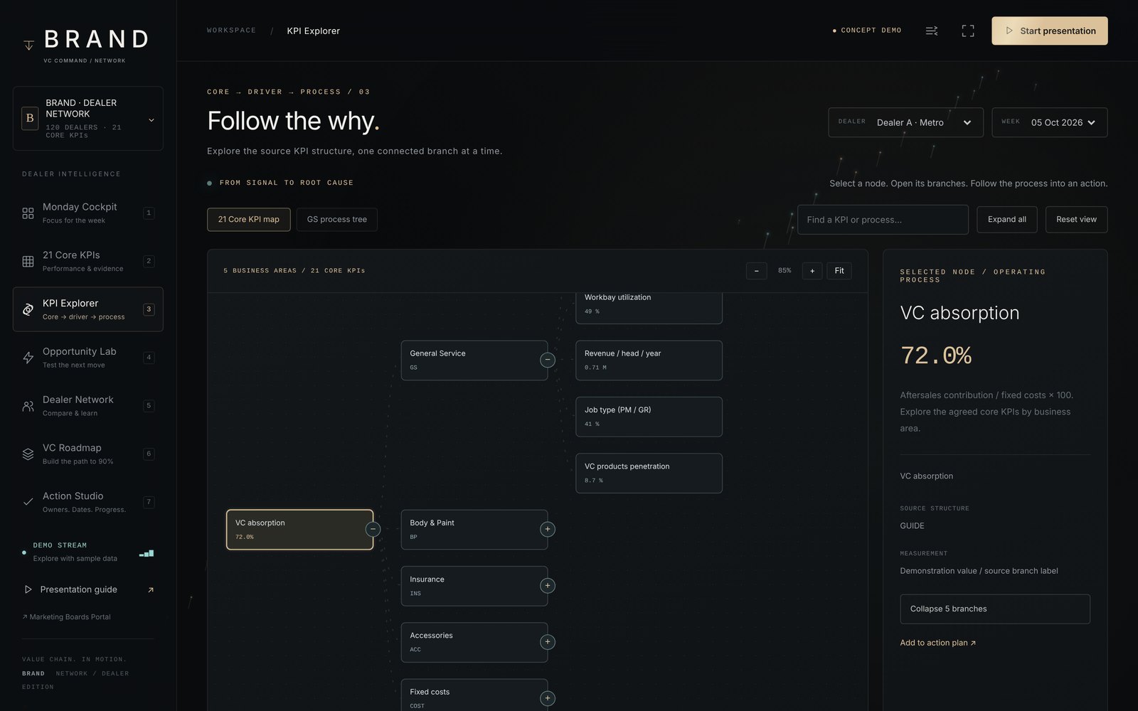Click the demo stream bars icon

coord(146,552)
